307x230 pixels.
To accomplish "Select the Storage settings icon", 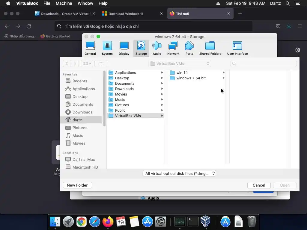I will (x=141, y=48).
